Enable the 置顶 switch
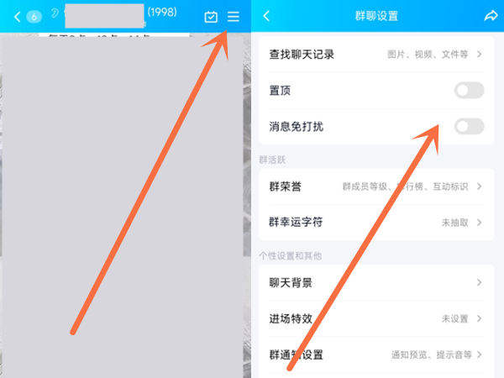The image size is (504, 378). click(469, 91)
